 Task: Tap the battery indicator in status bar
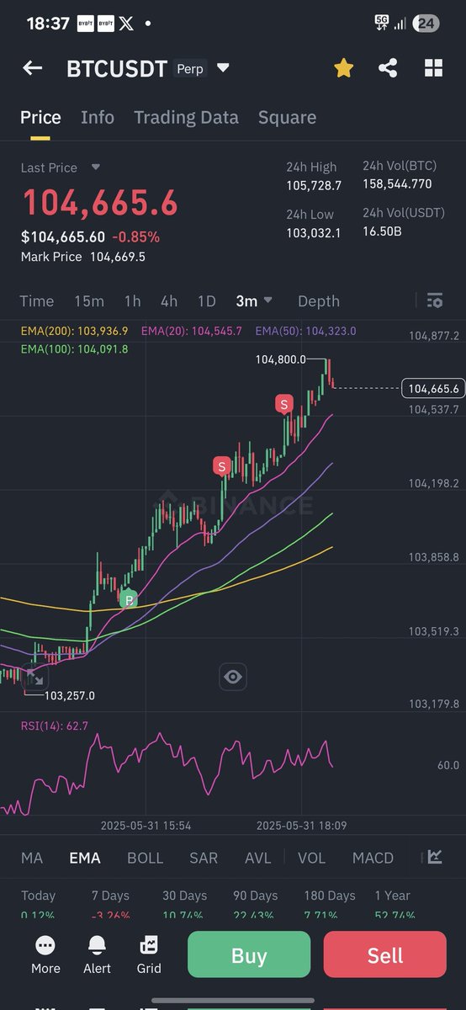click(426, 24)
